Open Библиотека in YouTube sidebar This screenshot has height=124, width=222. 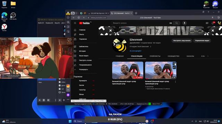[84, 46]
